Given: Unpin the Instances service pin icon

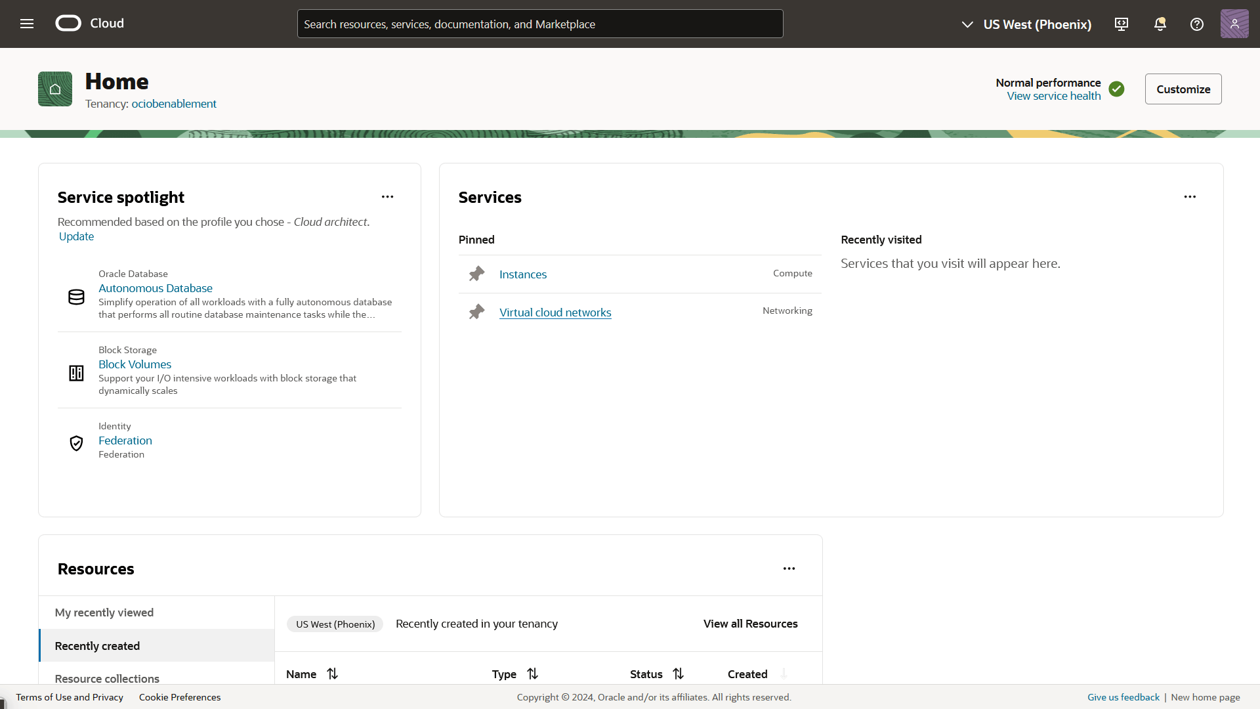Looking at the screenshot, I should [x=477, y=274].
